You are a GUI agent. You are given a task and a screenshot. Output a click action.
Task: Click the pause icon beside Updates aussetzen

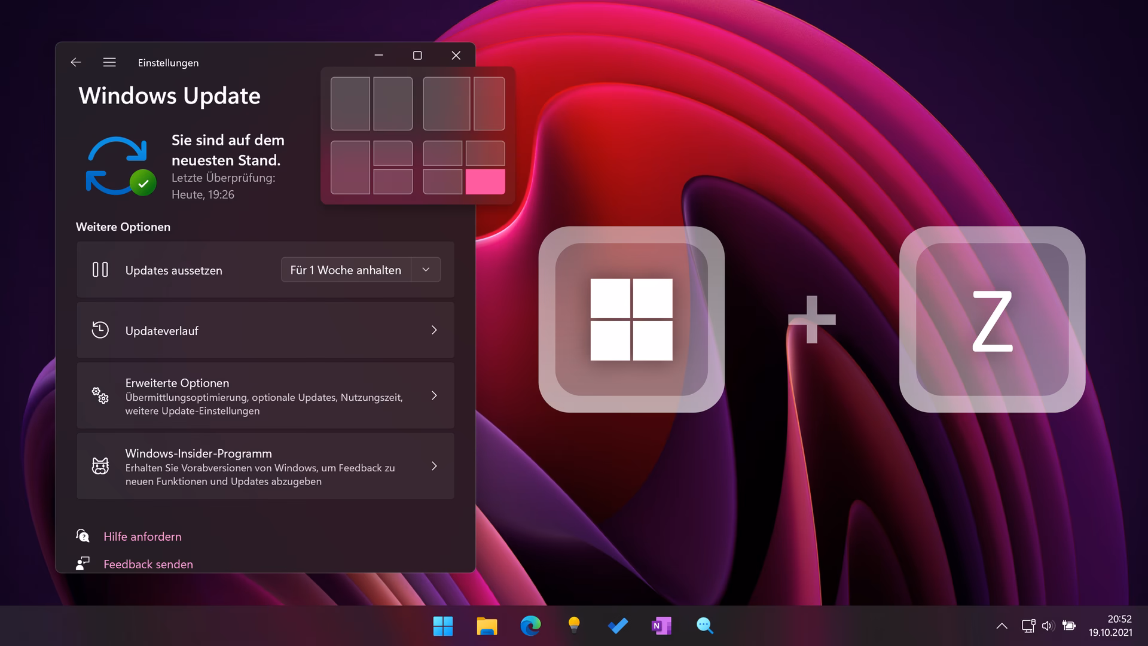(100, 270)
